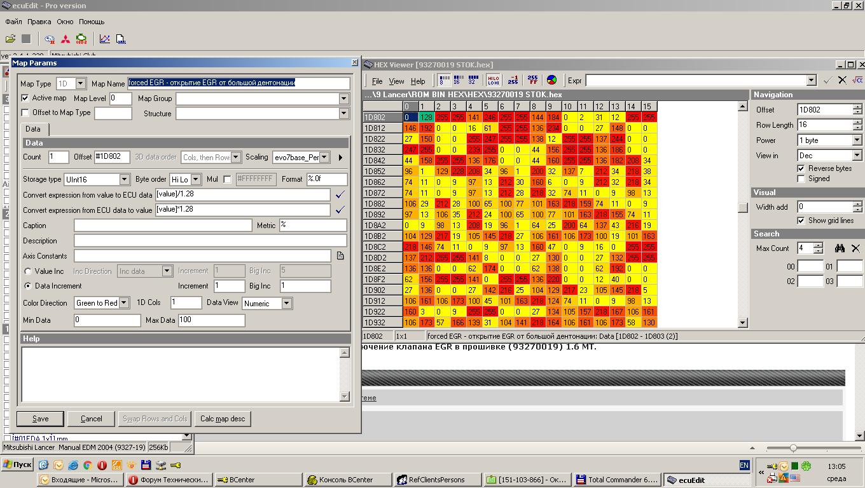865x488 pixels.
Task: Disable the Reverse bytes checkbox
Action: click(801, 168)
